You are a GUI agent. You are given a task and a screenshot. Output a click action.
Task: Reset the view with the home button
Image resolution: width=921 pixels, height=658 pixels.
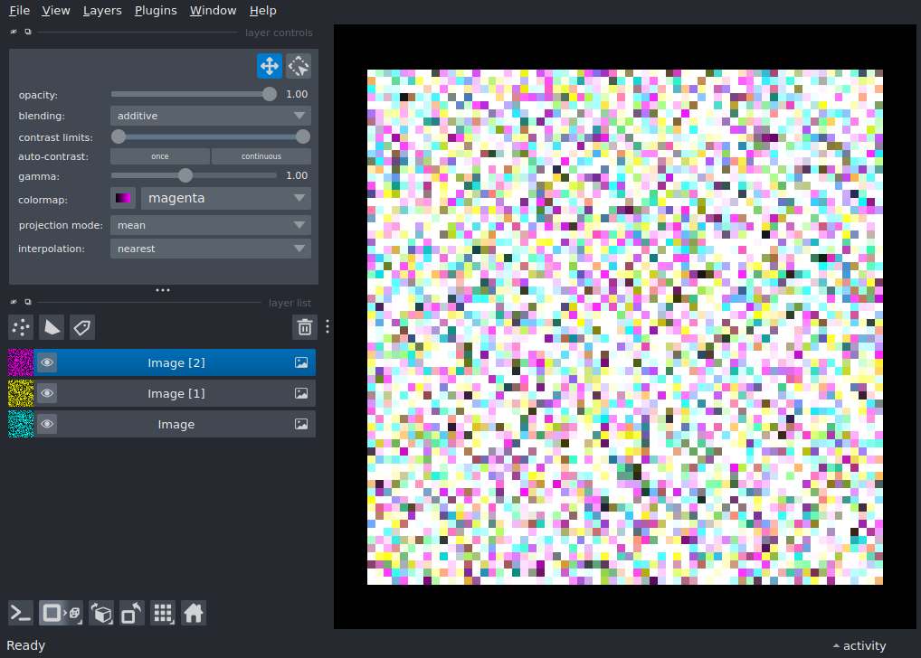[194, 613]
